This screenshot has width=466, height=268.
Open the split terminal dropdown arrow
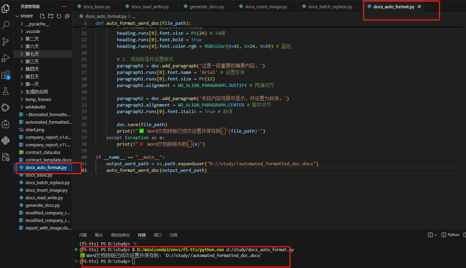[435, 235]
